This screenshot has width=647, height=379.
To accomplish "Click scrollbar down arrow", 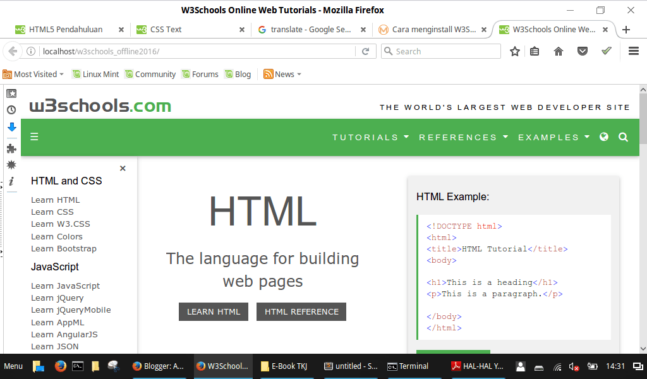I will point(643,349).
